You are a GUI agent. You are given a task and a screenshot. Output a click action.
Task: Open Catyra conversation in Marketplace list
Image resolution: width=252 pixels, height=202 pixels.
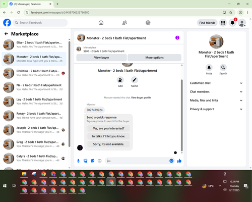click(34, 158)
